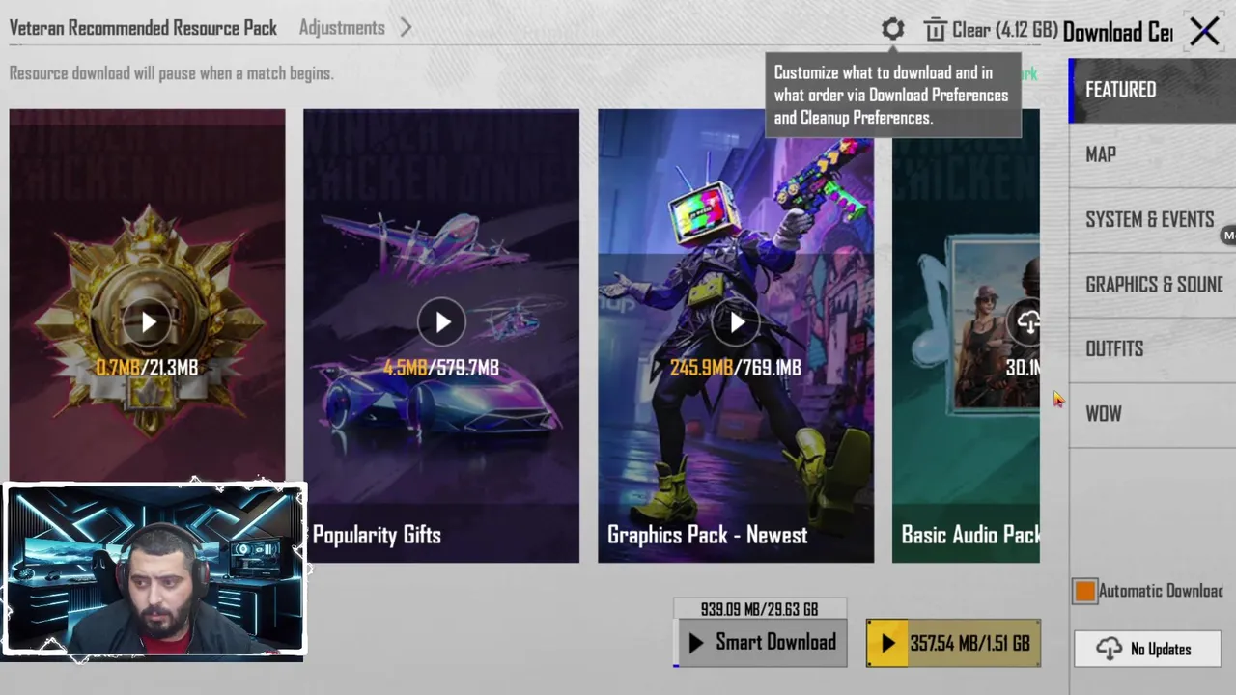Expand the Adjustments chevron arrow
Viewport: 1236px width, 695px height.
[406, 28]
